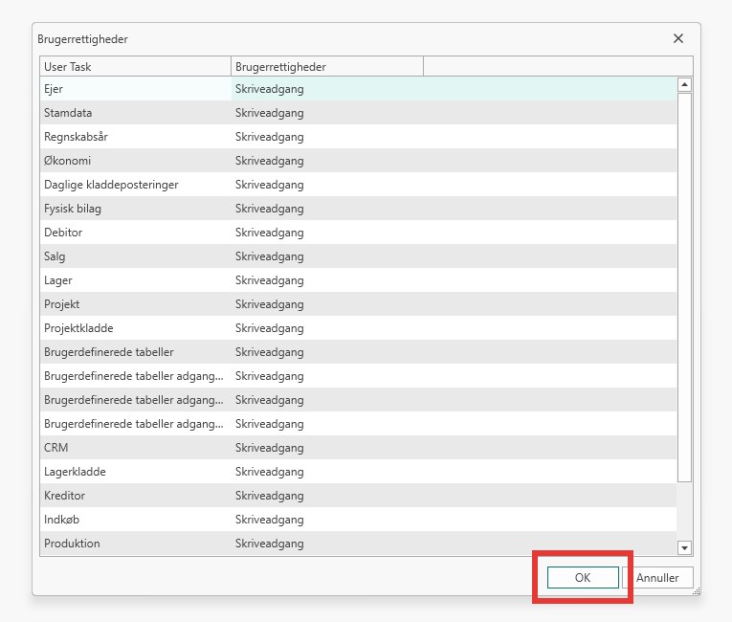This screenshot has width=732, height=622.
Task: Open Skriveadgang permission for Salg
Action: pyautogui.click(x=327, y=256)
